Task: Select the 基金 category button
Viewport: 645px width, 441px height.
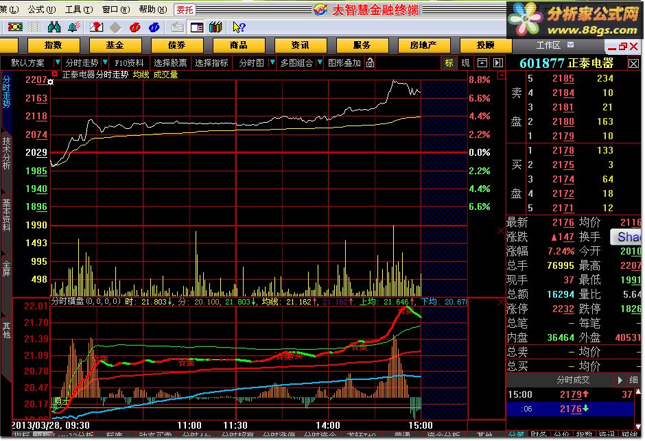Action: pos(115,45)
